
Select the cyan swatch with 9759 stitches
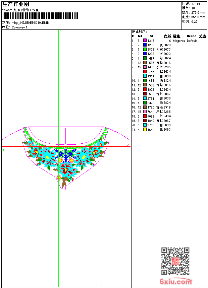pos(145,125)
